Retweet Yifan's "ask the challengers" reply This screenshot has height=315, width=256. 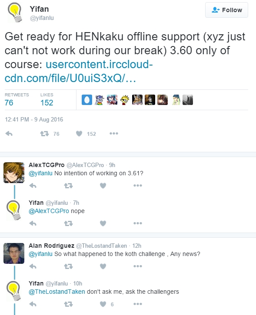(x=68, y=304)
